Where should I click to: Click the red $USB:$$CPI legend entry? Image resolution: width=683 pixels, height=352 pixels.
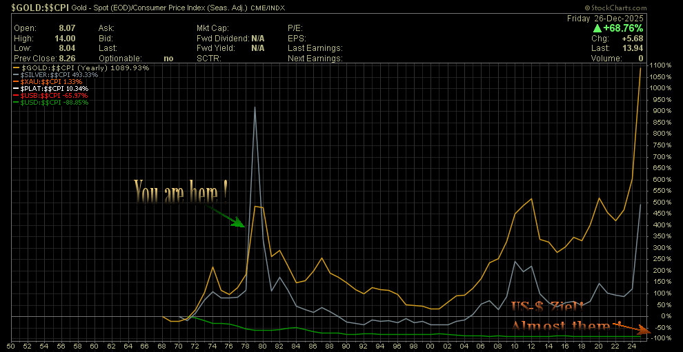pyautogui.click(x=54, y=96)
